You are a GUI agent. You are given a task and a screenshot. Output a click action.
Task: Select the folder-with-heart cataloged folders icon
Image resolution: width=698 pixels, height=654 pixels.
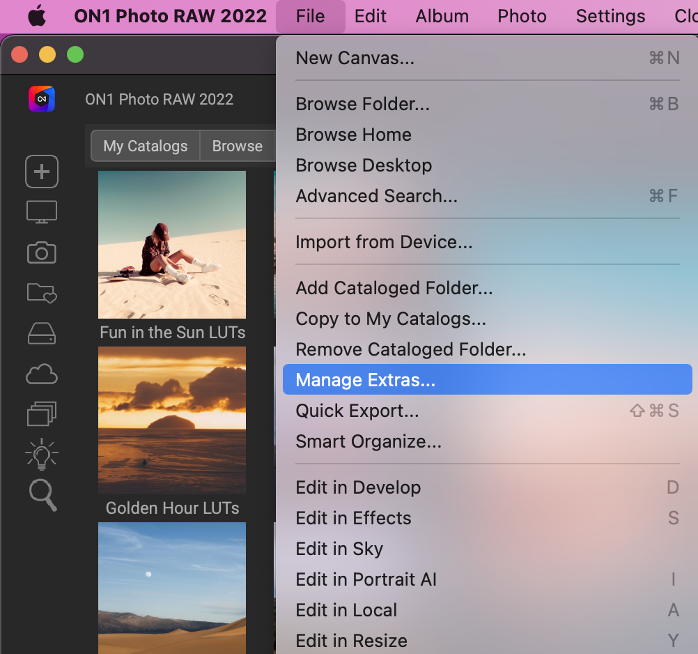point(41,293)
